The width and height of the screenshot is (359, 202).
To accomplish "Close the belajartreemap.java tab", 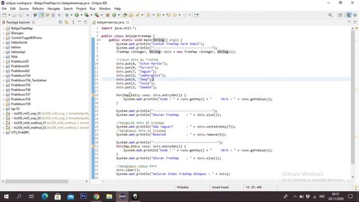I will 128,22.
